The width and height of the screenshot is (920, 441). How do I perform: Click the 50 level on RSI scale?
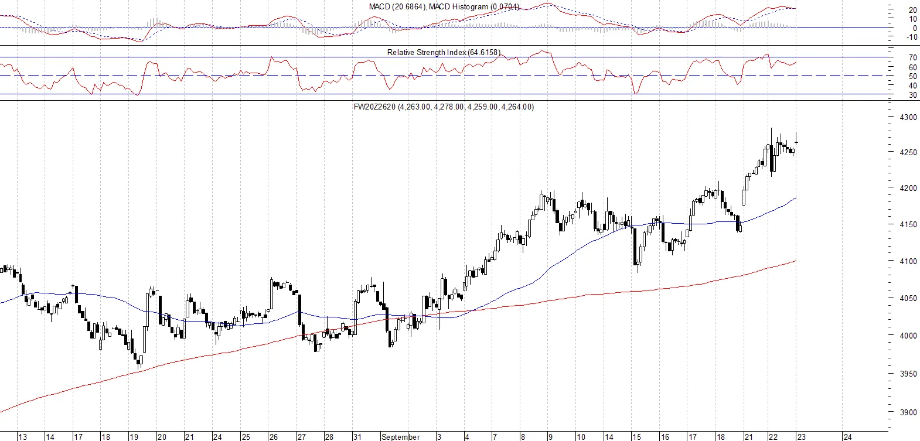click(x=913, y=76)
